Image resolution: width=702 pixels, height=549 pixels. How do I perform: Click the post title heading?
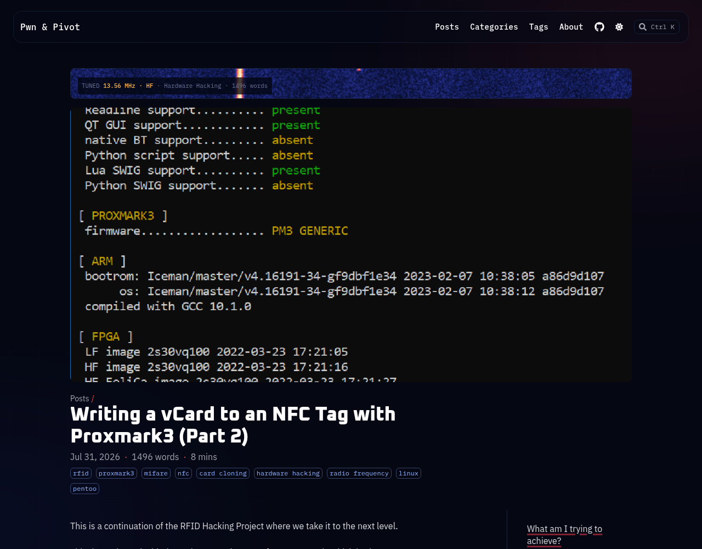(233, 425)
